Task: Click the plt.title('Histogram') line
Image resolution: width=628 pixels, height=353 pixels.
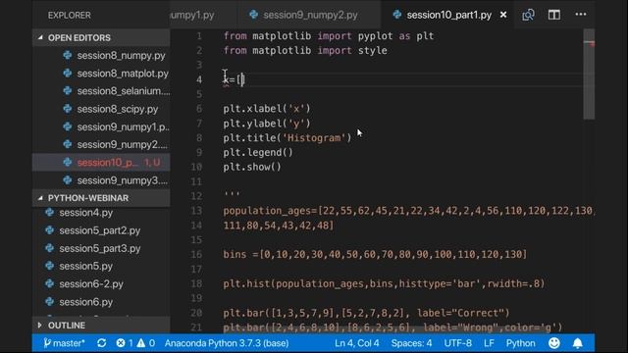Action: [x=288, y=137]
